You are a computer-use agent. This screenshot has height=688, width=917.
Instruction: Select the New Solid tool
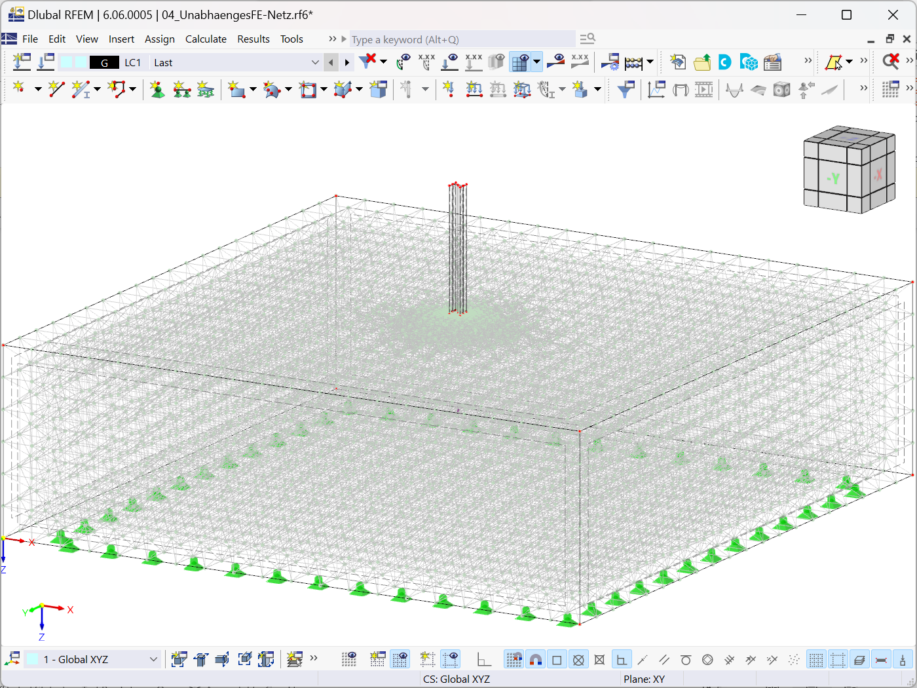343,88
